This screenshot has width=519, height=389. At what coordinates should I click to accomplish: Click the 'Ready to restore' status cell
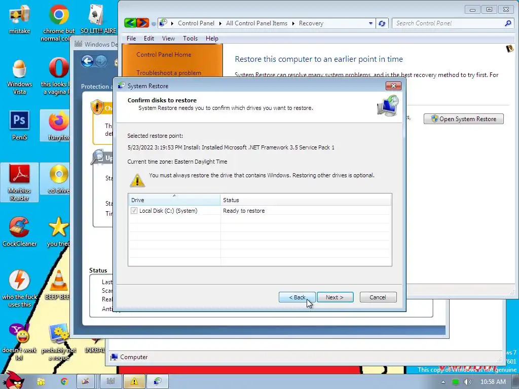tap(244, 211)
